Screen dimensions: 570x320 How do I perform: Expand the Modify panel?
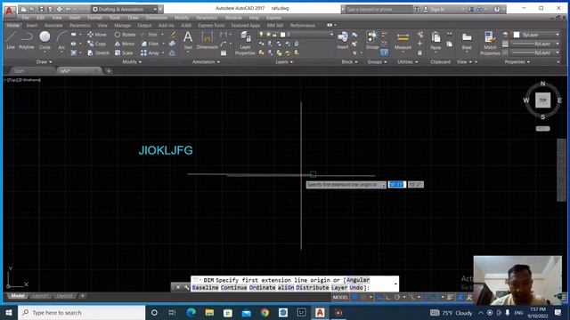click(132, 61)
